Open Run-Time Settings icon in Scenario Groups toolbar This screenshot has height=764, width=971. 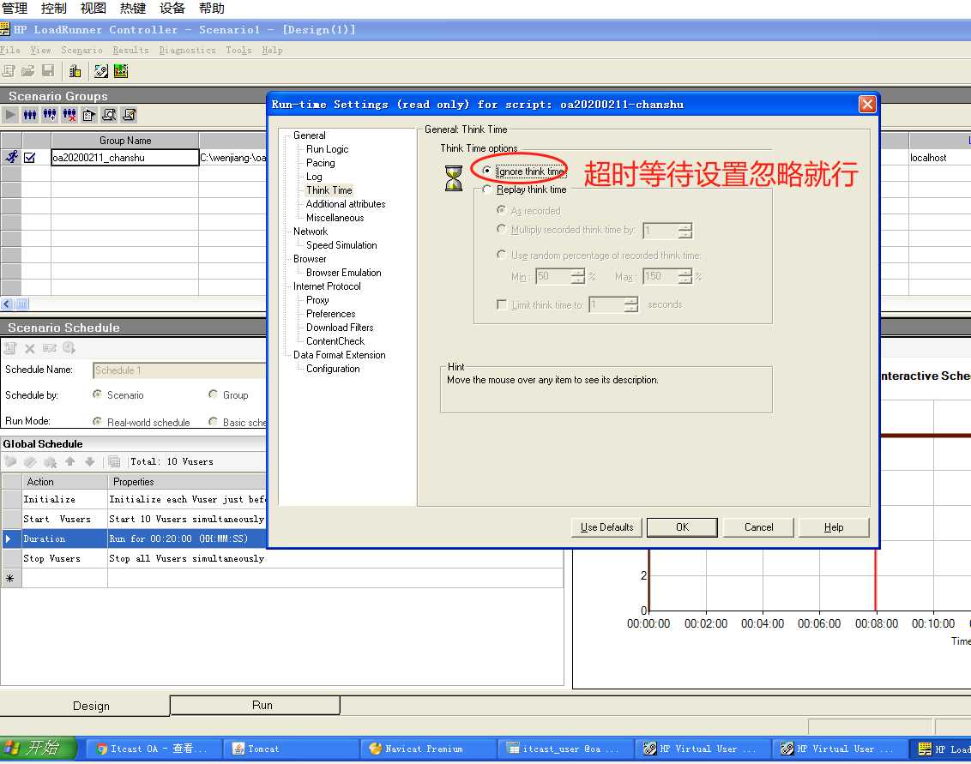(89, 115)
